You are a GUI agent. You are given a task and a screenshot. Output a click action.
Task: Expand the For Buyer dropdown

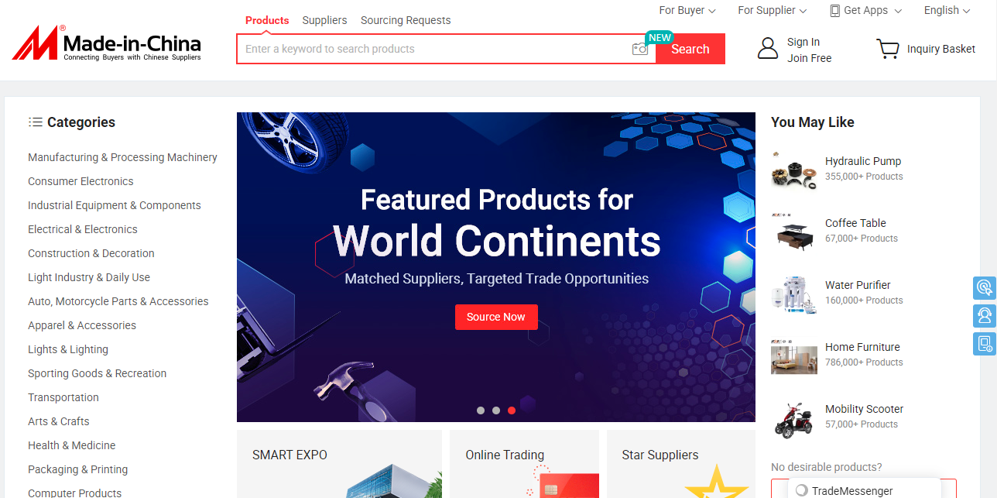[687, 10]
